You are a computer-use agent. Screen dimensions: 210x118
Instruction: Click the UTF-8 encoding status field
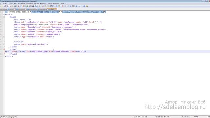(196, 117)
